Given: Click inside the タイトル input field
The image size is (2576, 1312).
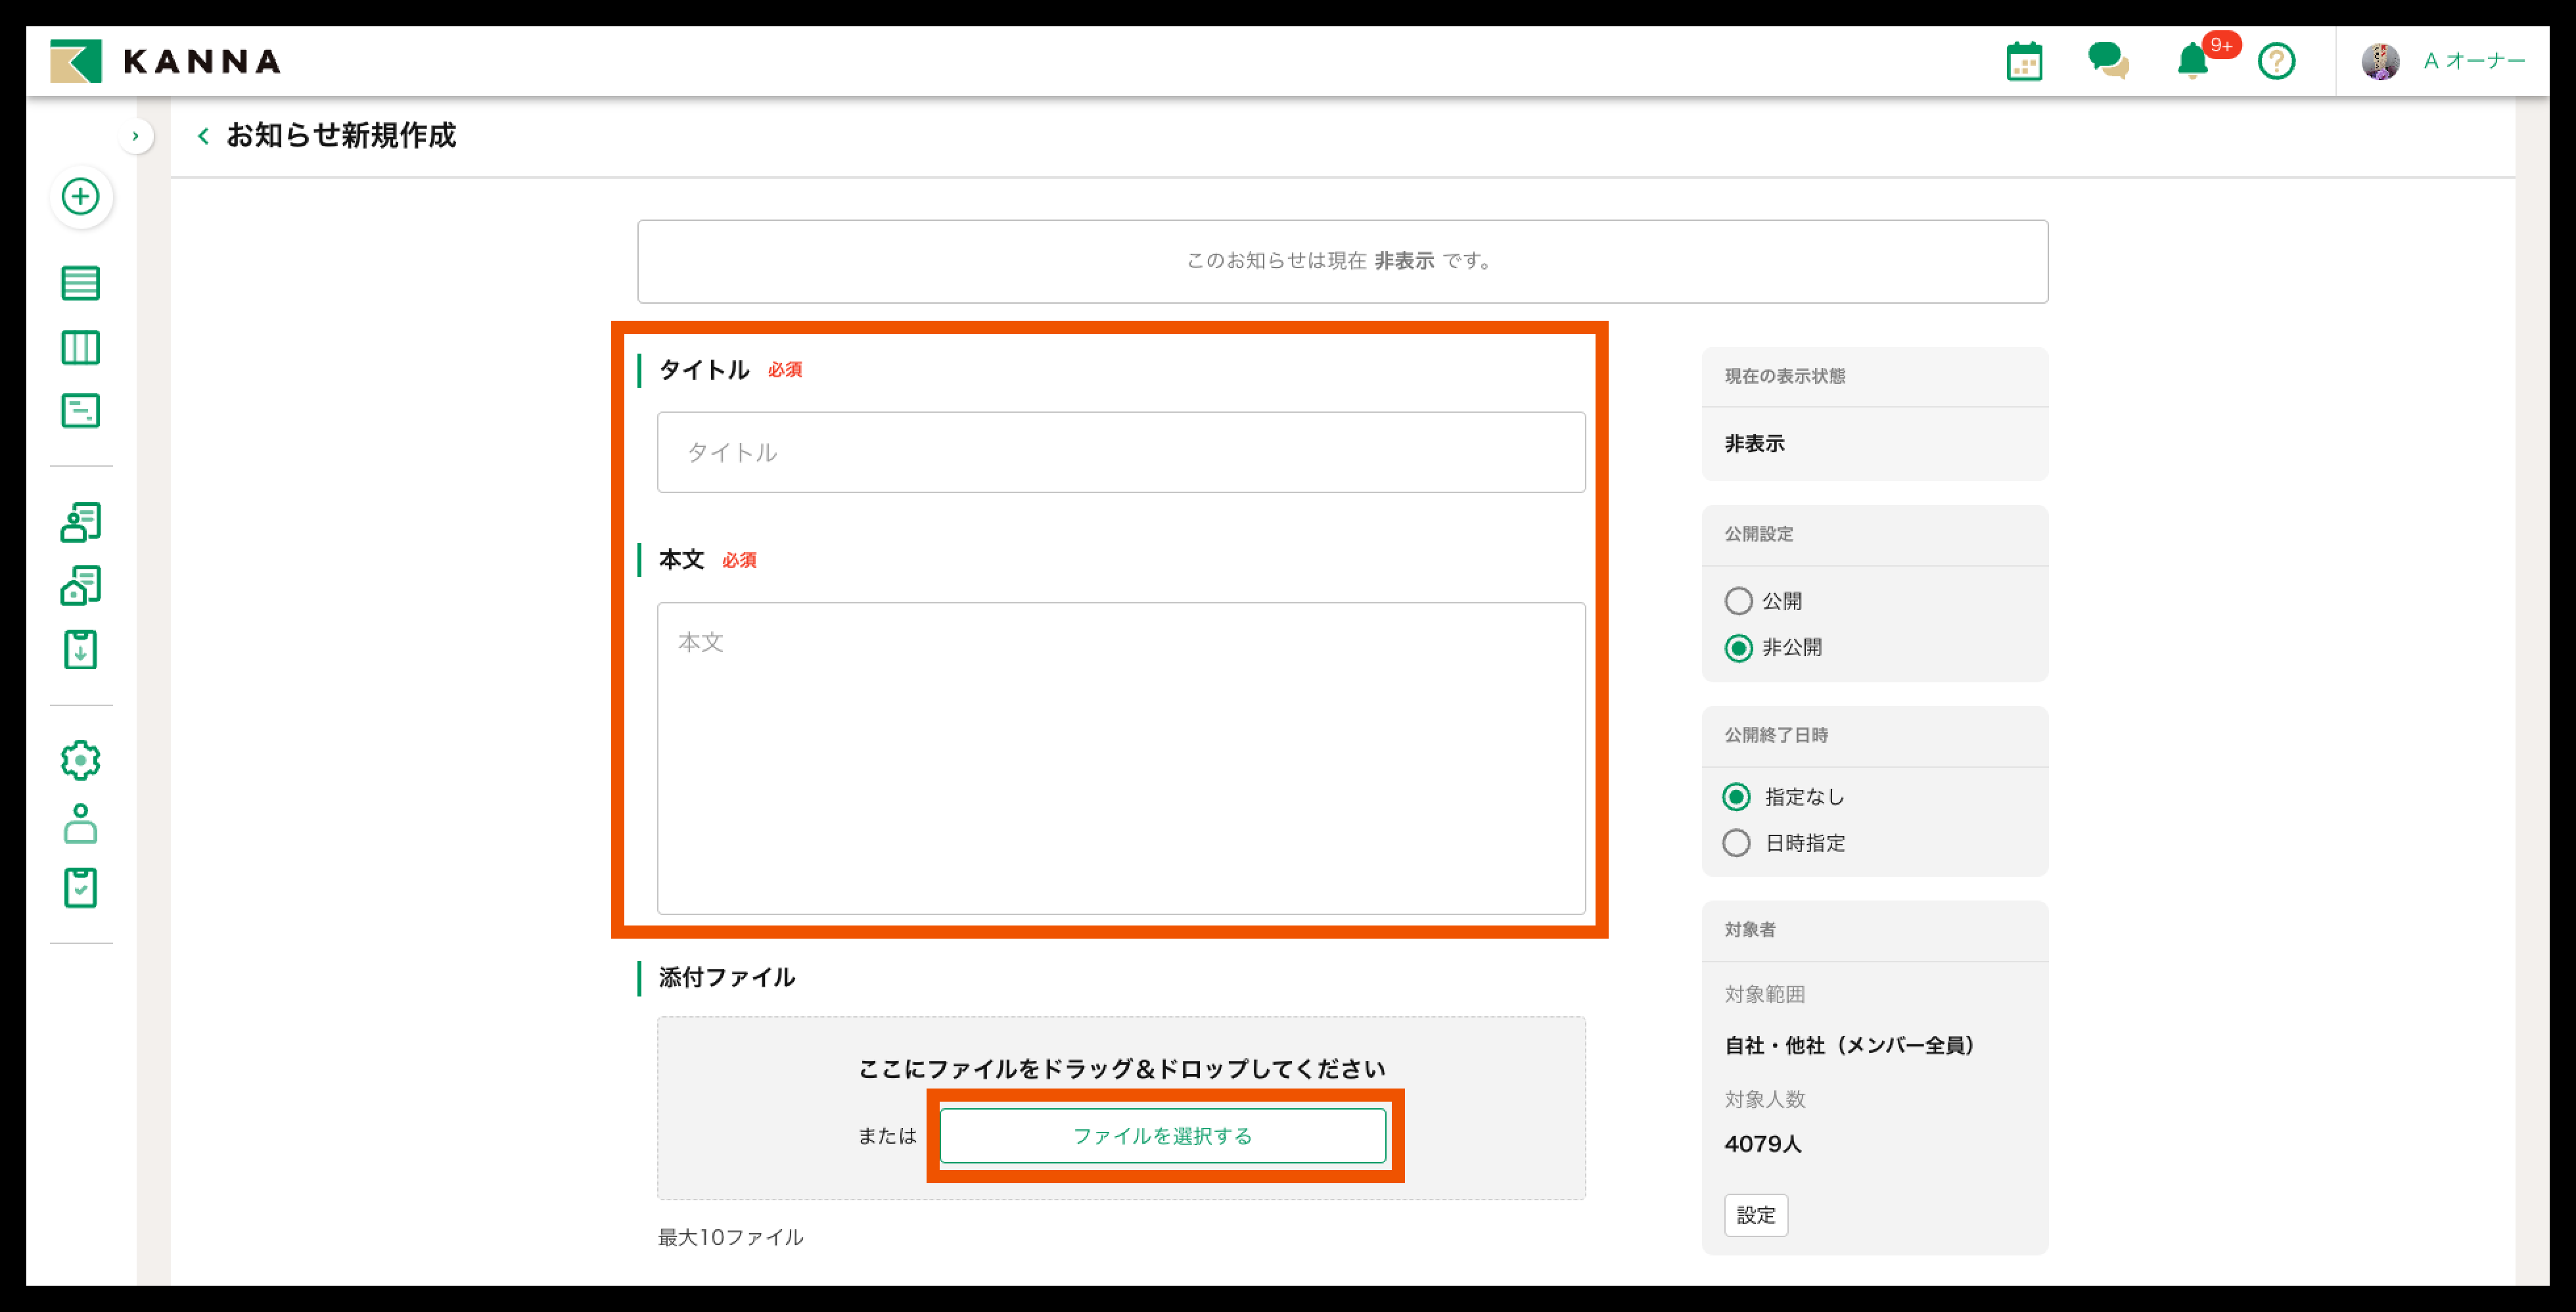Looking at the screenshot, I should tap(1120, 452).
